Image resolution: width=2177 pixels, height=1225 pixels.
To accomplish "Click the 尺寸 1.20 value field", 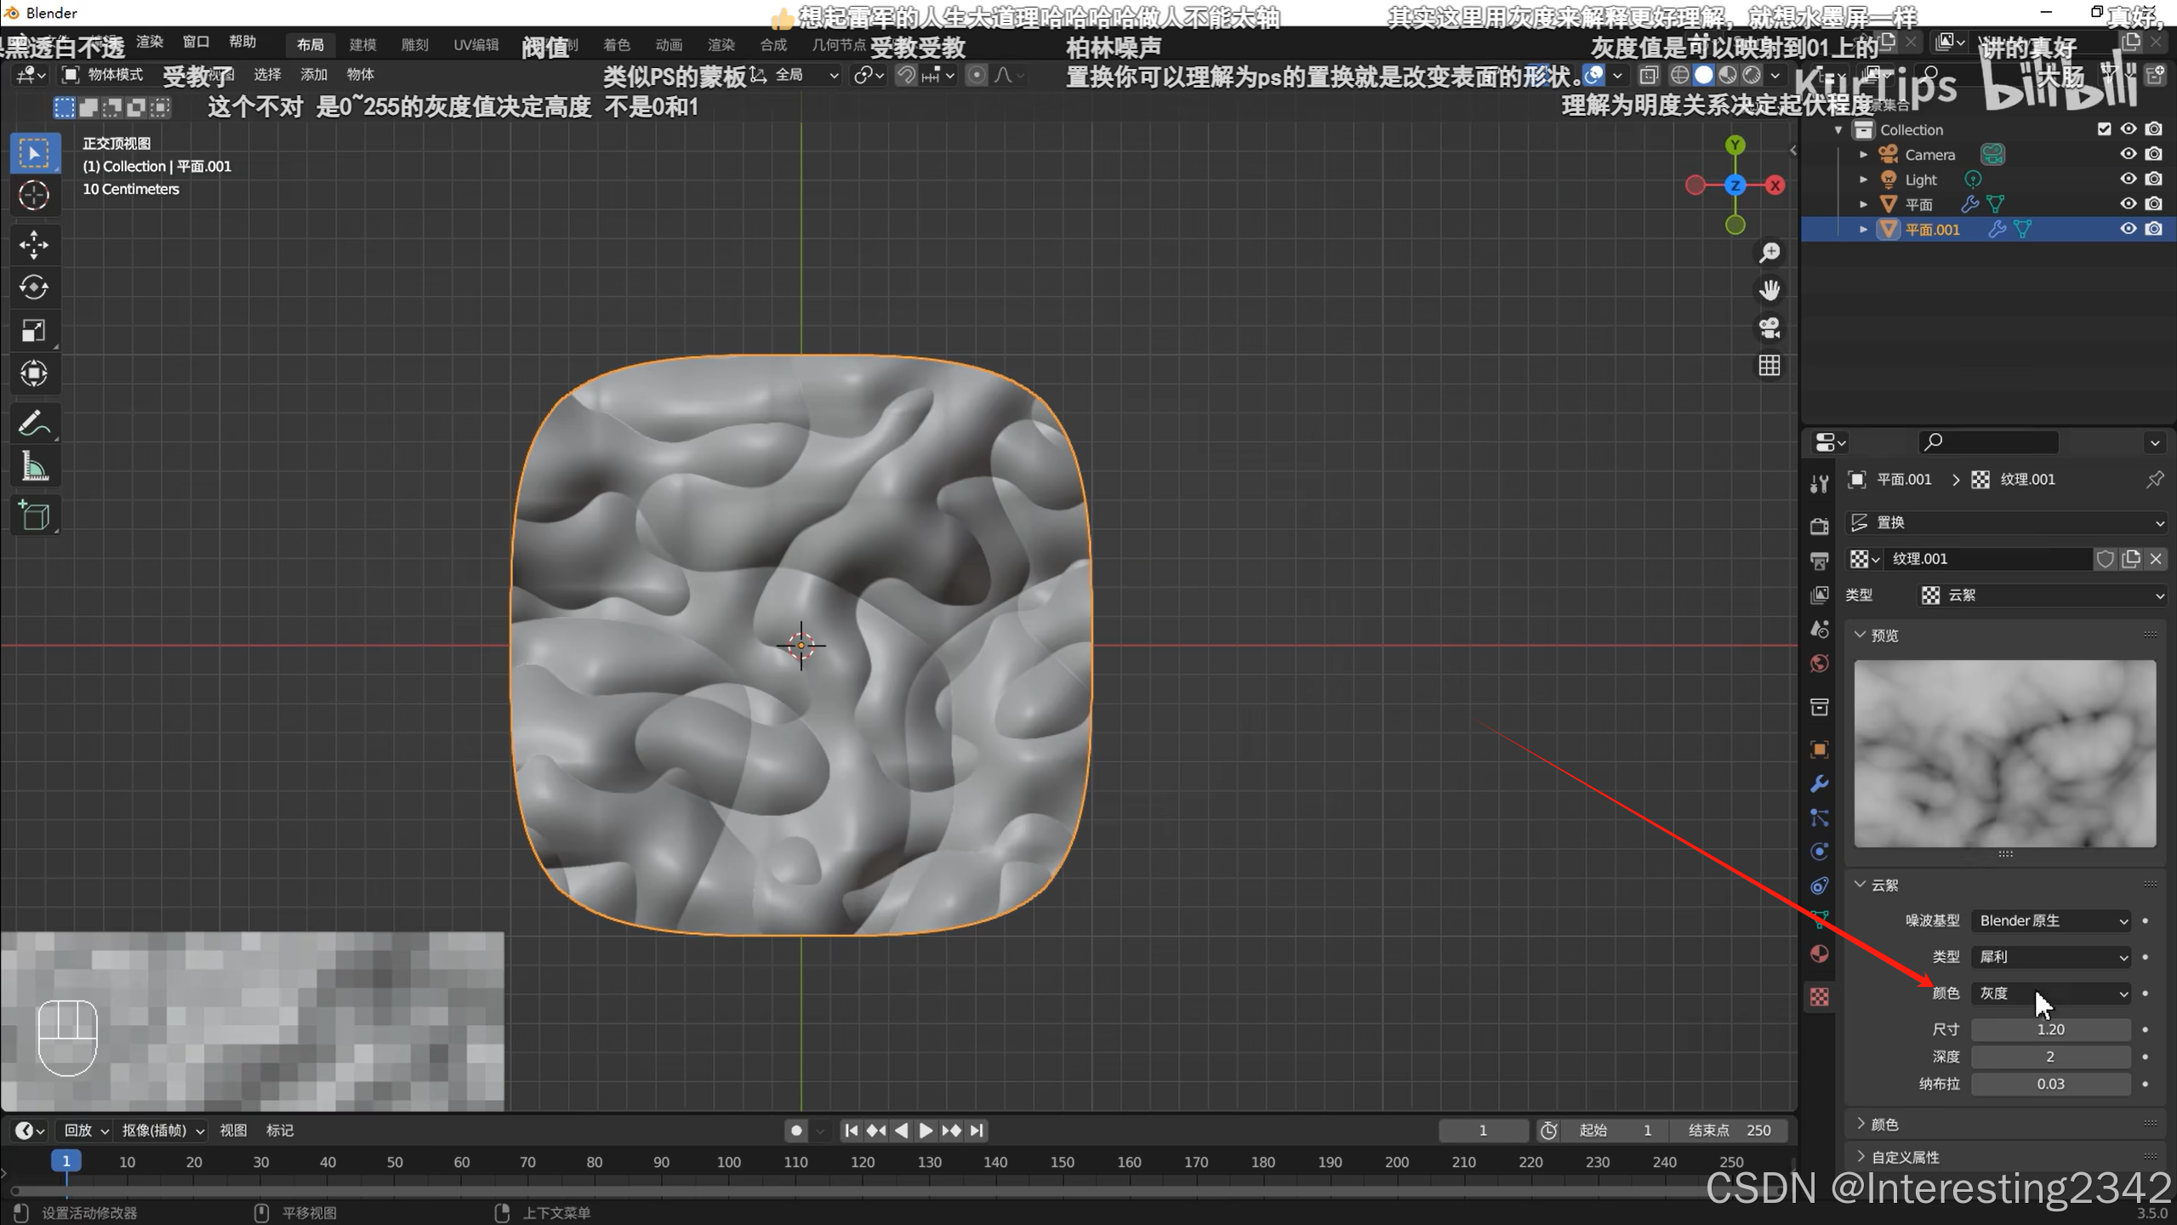I will pos(2050,1029).
